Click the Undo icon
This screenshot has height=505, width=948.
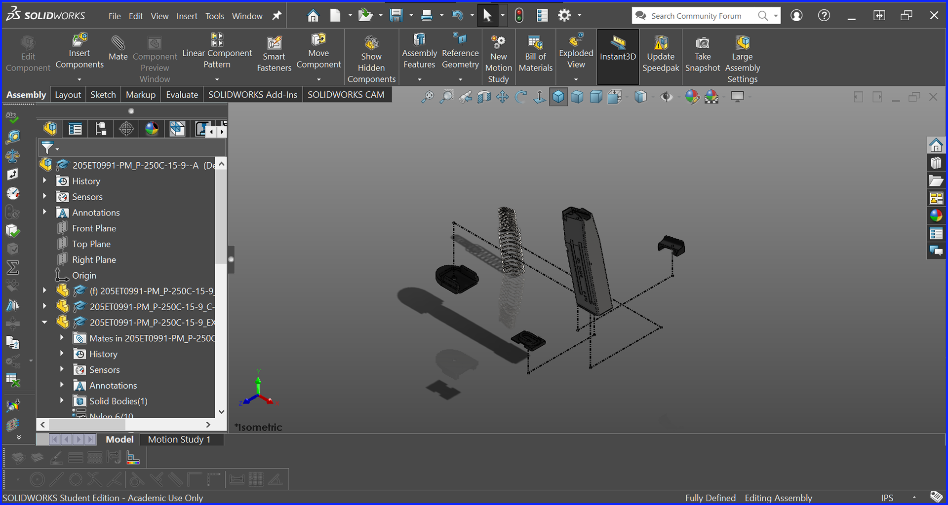point(457,16)
